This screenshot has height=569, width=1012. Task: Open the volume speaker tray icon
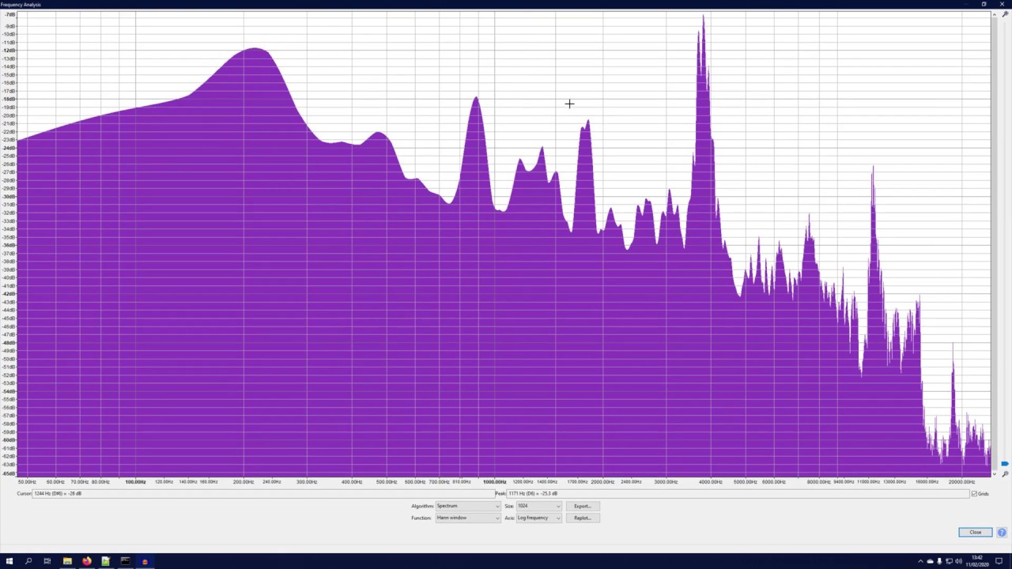point(958,561)
